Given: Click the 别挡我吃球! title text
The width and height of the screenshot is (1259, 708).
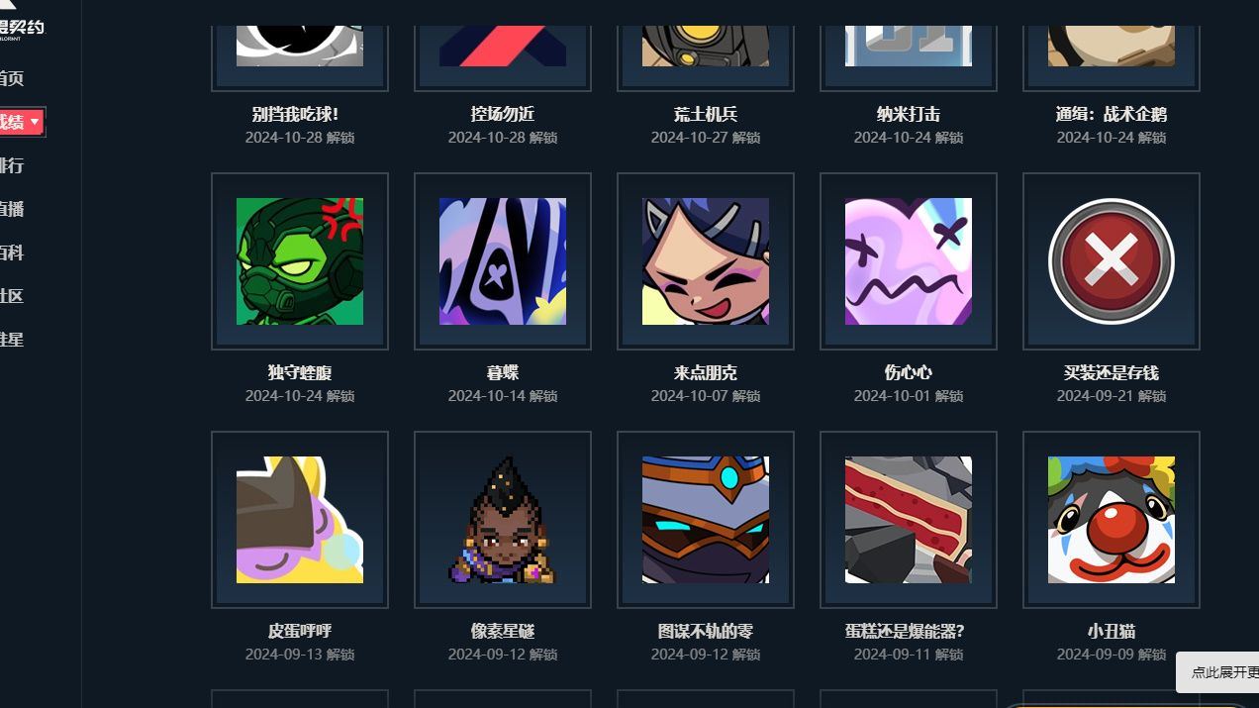Looking at the screenshot, I should [x=295, y=114].
